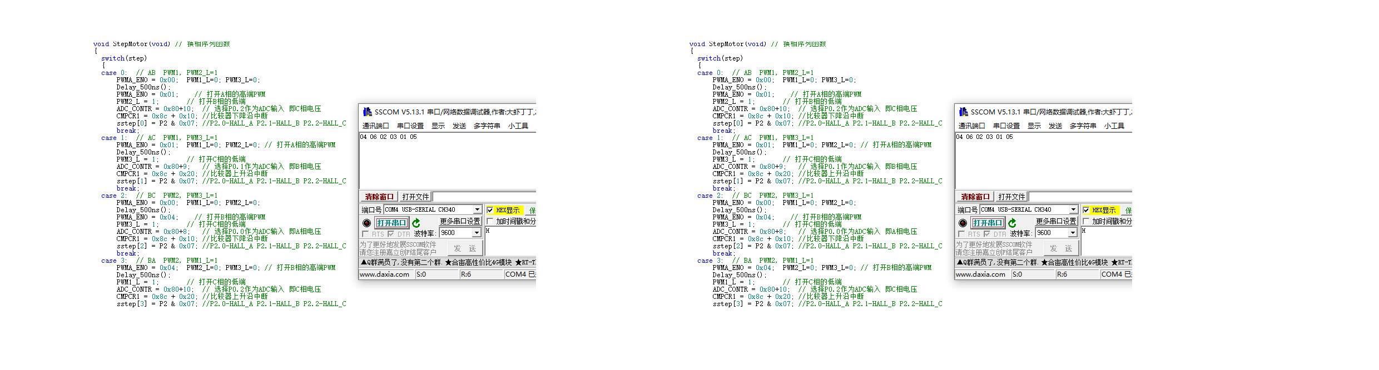Click the red port status indicator in the left SSCOM window
The width and height of the screenshot is (1379, 370).
(x=366, y=223)
